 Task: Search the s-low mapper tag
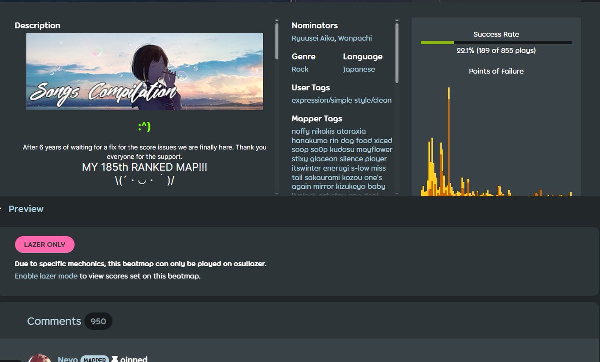pyautogui.click(x=360, y=168)
